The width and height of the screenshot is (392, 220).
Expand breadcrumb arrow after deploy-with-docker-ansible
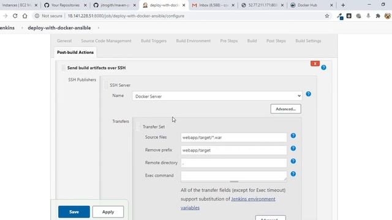(x=99, y=28)
